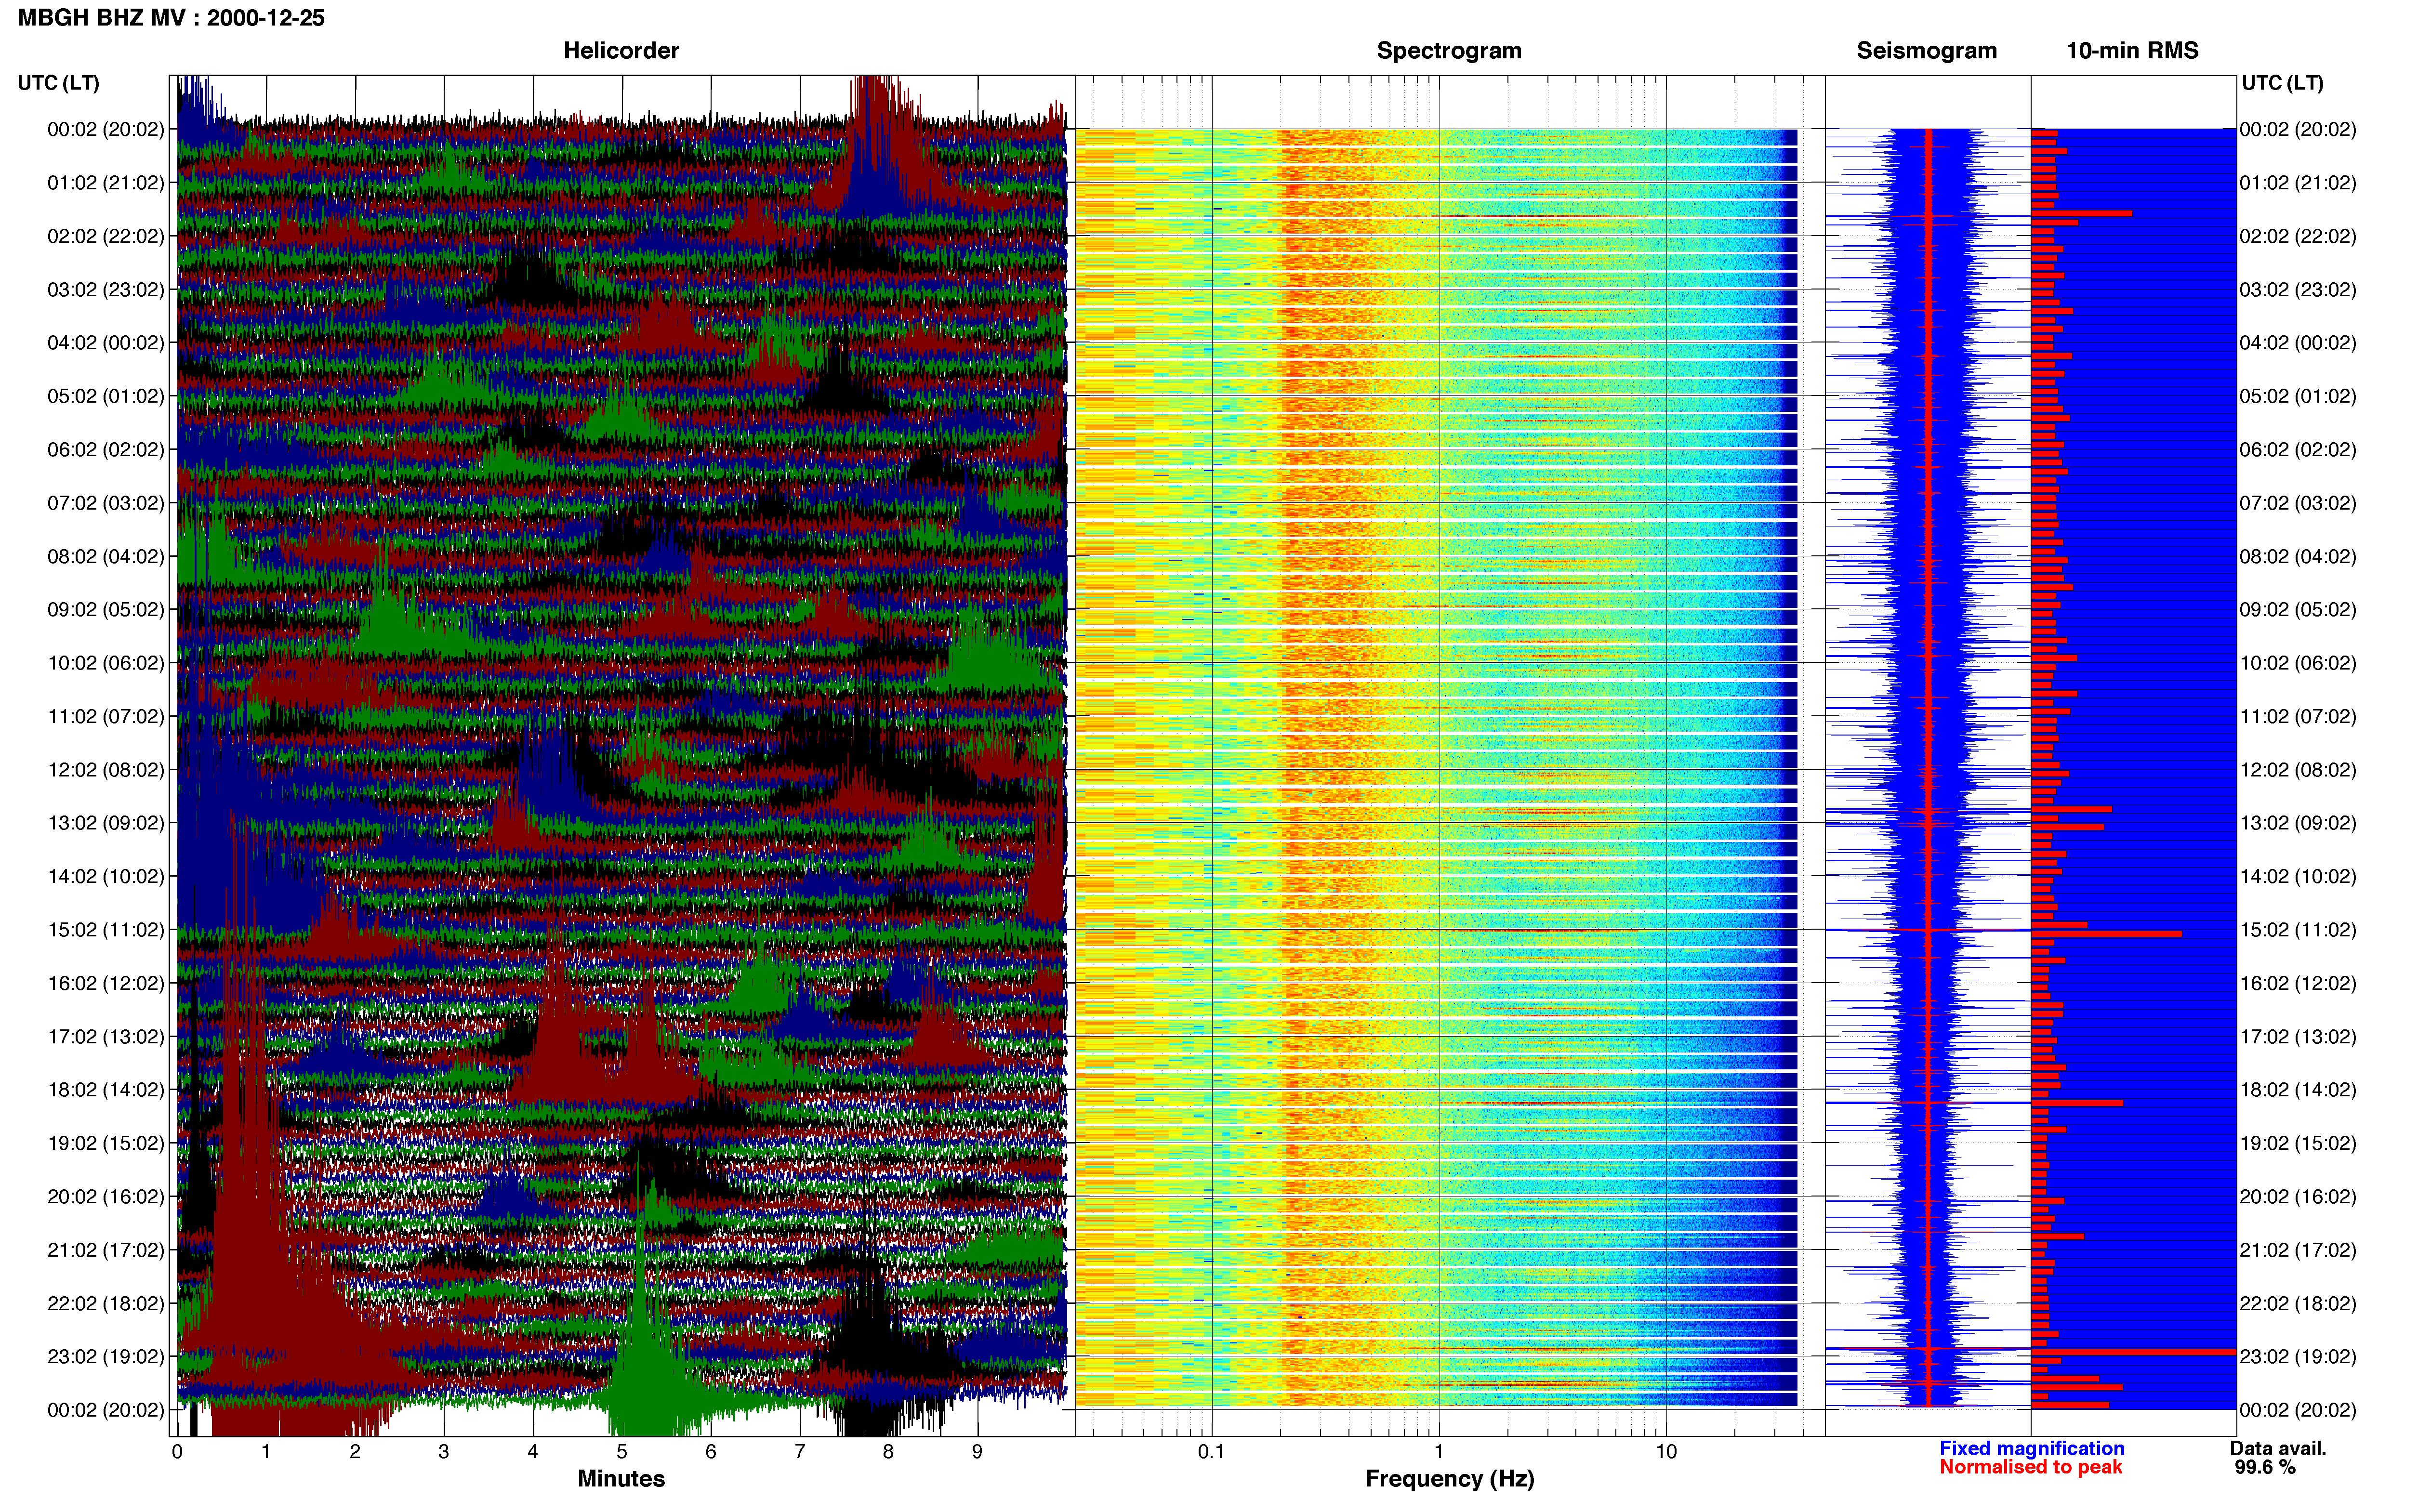Select left-axis time label '03:02 (23:02)'
Screen dimensions: 2418x1512
[x=106, y=290]
